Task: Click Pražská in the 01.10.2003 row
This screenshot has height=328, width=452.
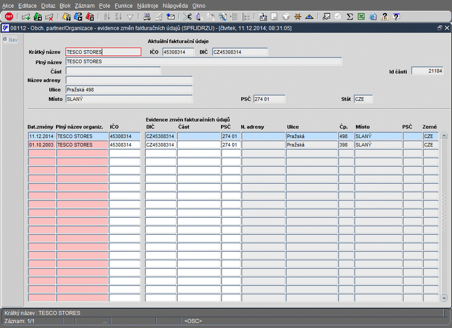Action: (312, 145)
